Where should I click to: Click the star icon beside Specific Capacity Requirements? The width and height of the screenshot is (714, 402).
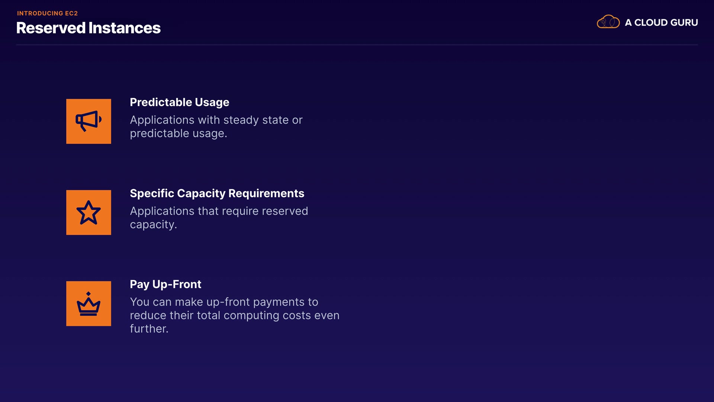tap(89, 213)
